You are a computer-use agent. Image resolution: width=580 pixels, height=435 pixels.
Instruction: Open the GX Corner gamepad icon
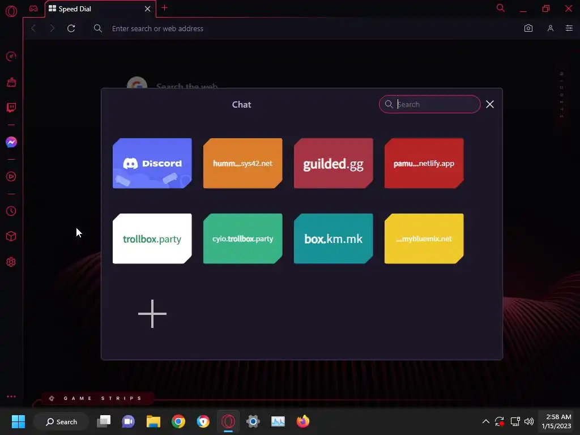33,8
